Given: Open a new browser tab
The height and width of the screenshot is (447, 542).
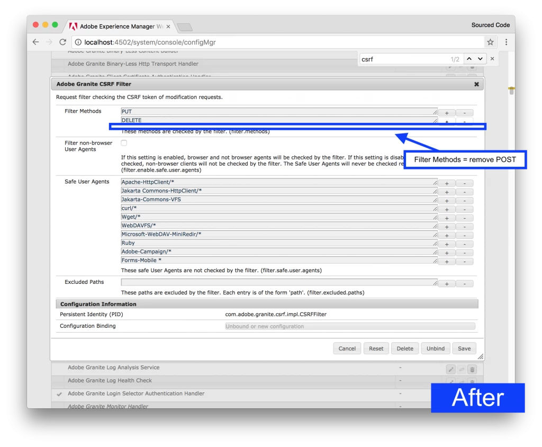Looking at the screenshot, I should pyautogui.click(x=185, y=27).
